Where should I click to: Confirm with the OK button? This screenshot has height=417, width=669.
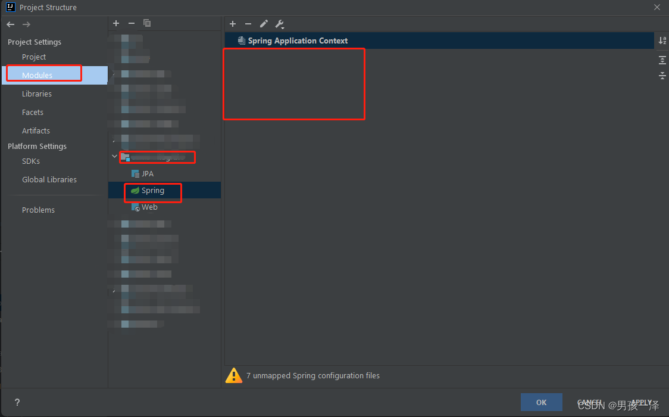pos(542,402)
